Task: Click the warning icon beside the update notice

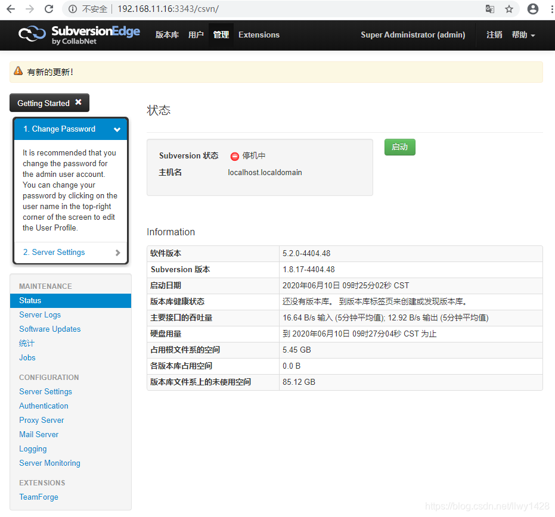Action: point(17,71)
